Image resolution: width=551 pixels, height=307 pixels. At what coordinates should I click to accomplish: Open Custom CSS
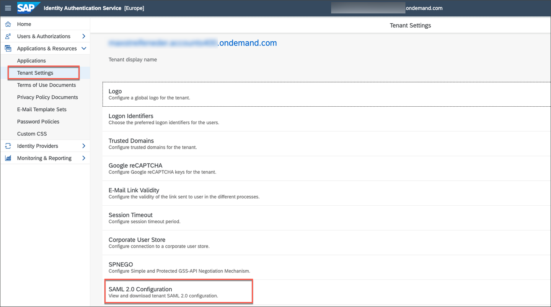tap(45, 134)
